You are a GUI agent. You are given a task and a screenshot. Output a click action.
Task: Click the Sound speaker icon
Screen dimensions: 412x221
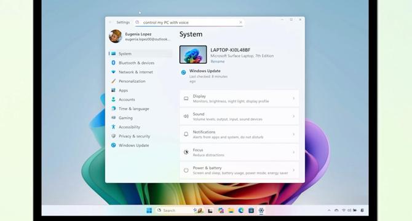click(186, 117)
